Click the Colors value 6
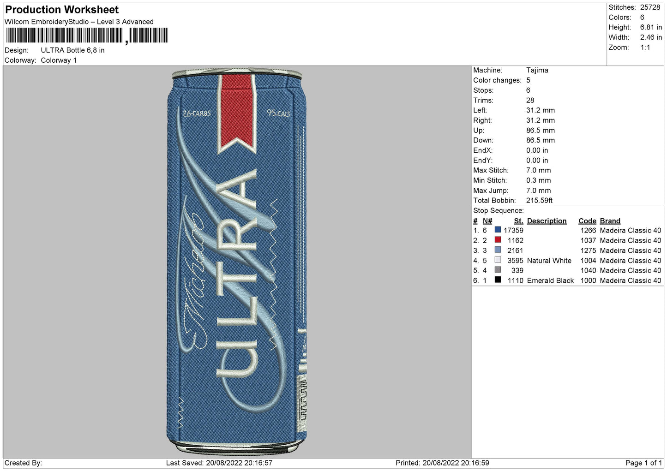Viewport: 667px width, 471px height. [642, 18]
